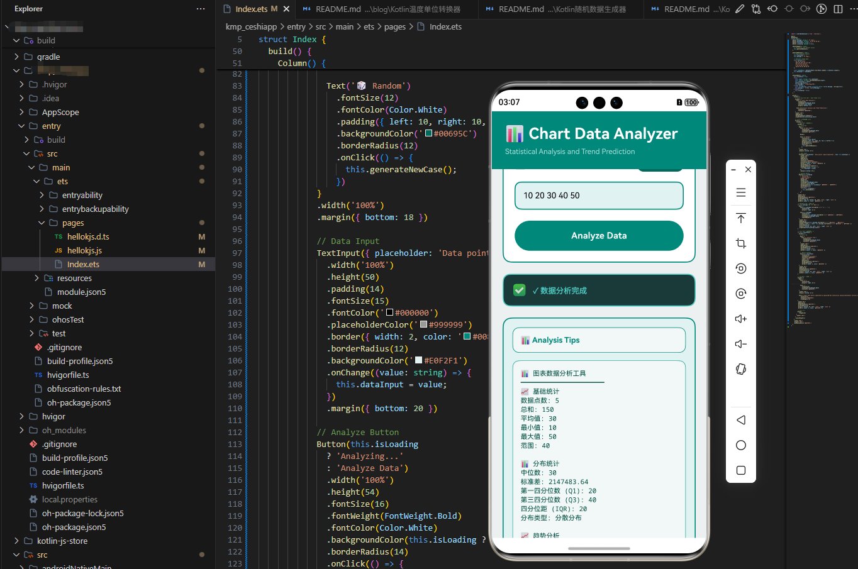Decrease emulator volume with speaker-minus icon
This screenshot has height=569, width=858.
[x=741, y=344]
